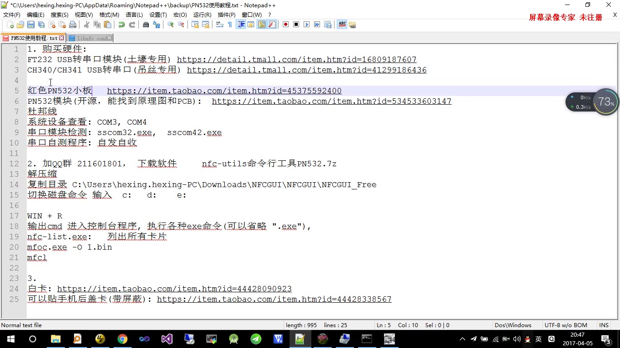This screenshot has width=620, height=348.
Task: Open the 宏(O) menu
Action: tap(180, 15)
